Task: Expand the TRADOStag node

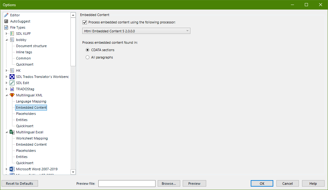Action: (x=6, y=89)
